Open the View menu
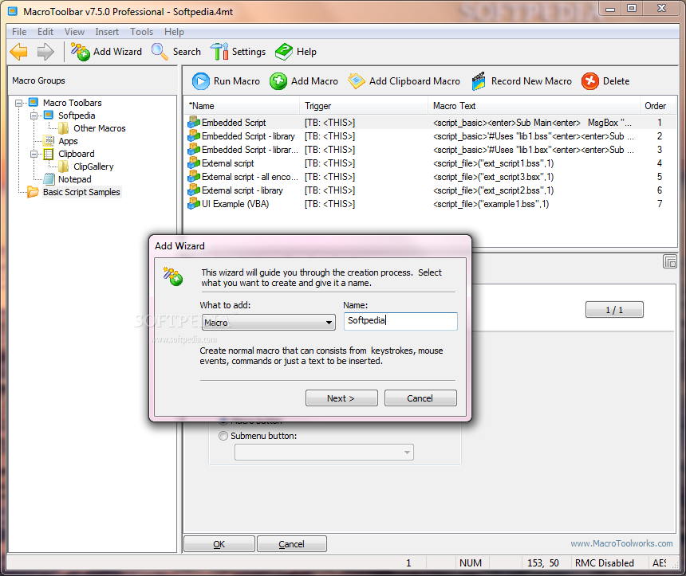This screenshot has width=686, height=576. click(74, 31)
